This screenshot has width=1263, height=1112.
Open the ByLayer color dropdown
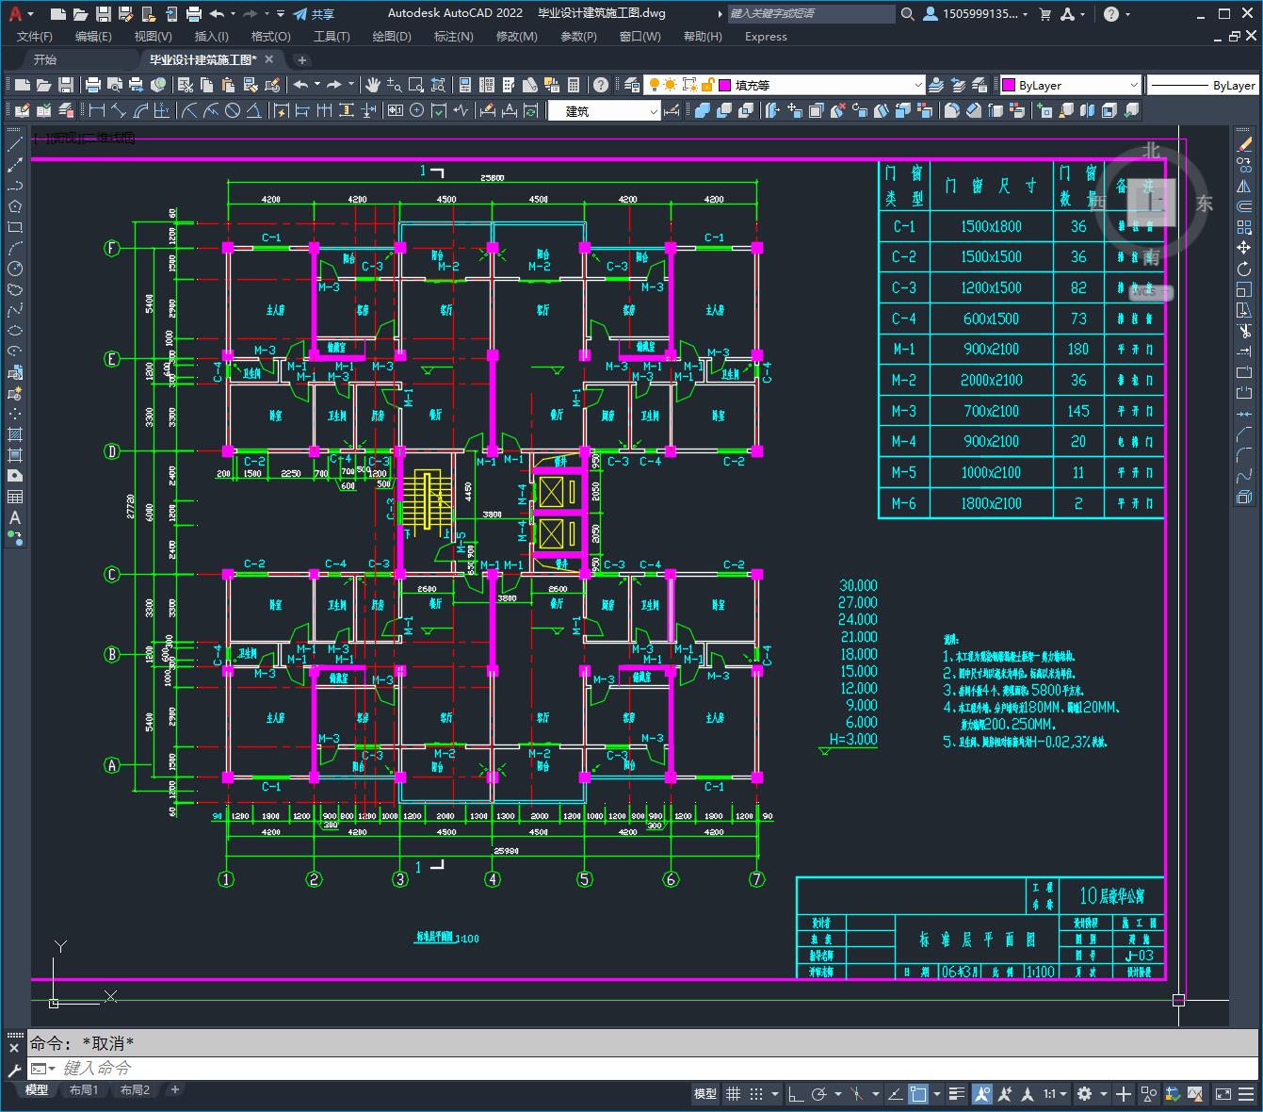tap(1070, 85)
